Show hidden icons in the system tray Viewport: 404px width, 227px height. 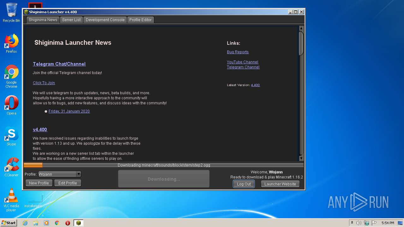pyautogui.click(x=352, y=223)
